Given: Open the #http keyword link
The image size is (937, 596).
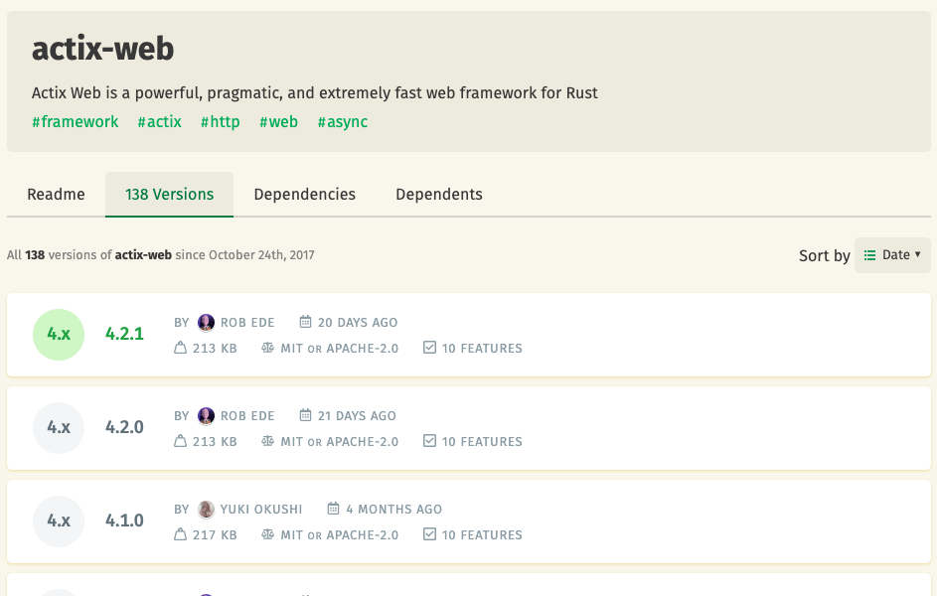Looking at the screenshot, I should click(x=220, y=122).
